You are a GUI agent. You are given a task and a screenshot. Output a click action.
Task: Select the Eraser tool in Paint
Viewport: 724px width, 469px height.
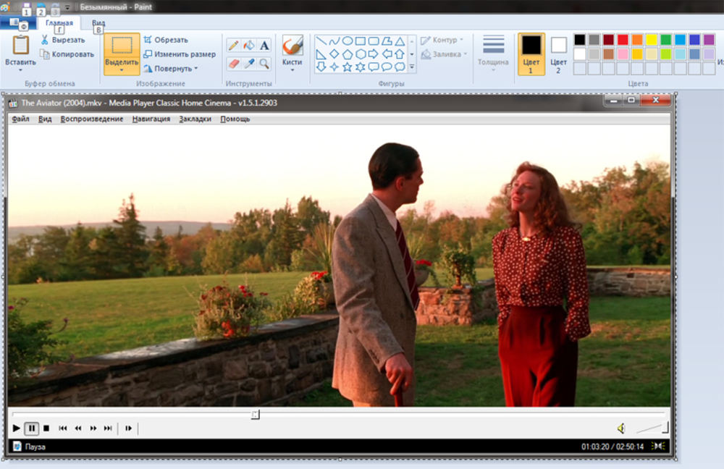234,63
